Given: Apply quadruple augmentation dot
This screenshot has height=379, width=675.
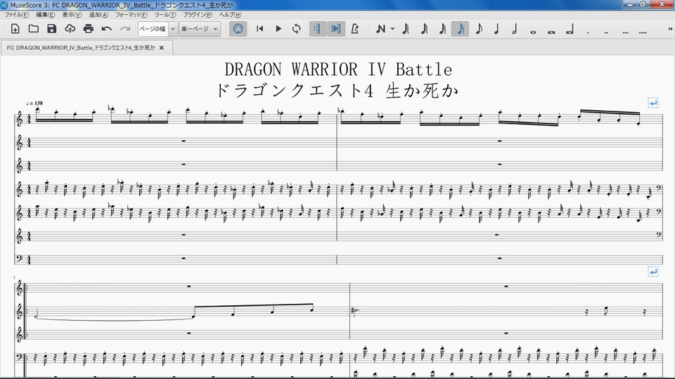Looking at the screenshot, I should pos(643,32).
